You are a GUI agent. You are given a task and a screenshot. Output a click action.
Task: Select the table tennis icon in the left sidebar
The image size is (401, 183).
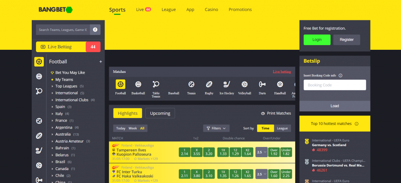click(x=39, y=91)
